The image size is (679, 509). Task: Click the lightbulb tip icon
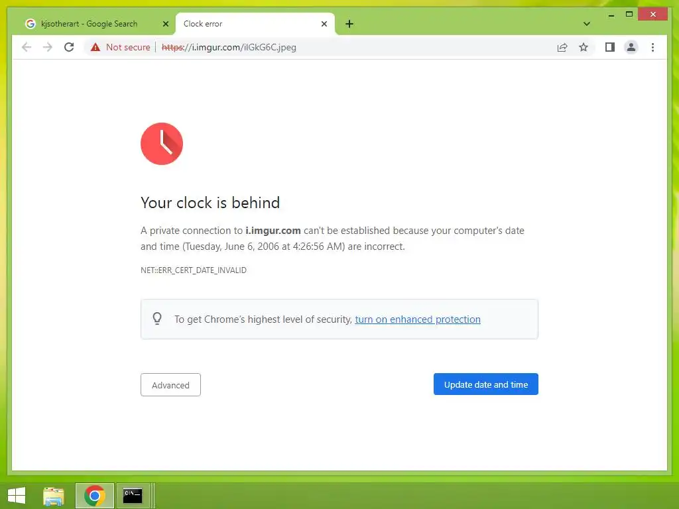(x=157, y=319)
